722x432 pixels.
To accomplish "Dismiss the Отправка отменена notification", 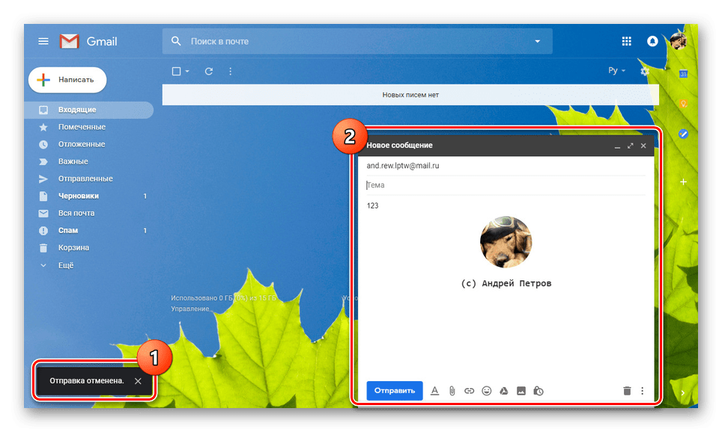I will (138, 381).
